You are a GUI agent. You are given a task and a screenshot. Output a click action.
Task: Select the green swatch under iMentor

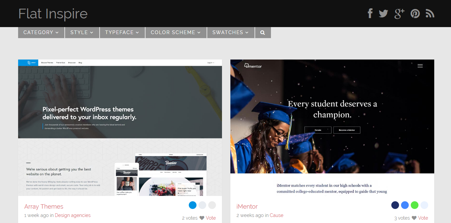pos(414,205)
